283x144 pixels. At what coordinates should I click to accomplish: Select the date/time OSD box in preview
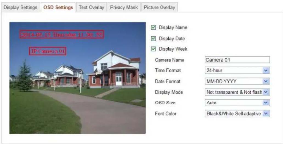pos(62,34)
